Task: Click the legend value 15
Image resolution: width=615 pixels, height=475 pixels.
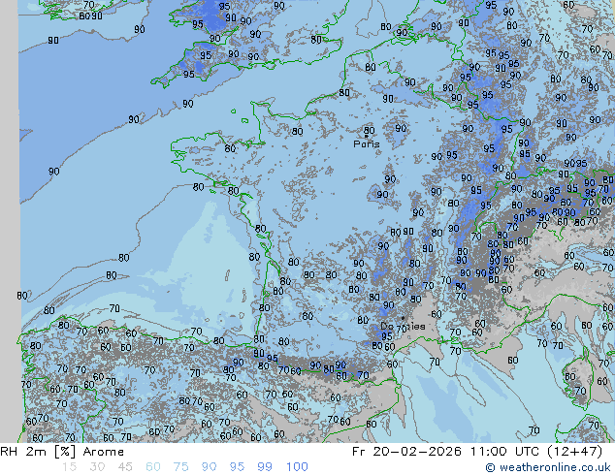Action: [69, 467]
